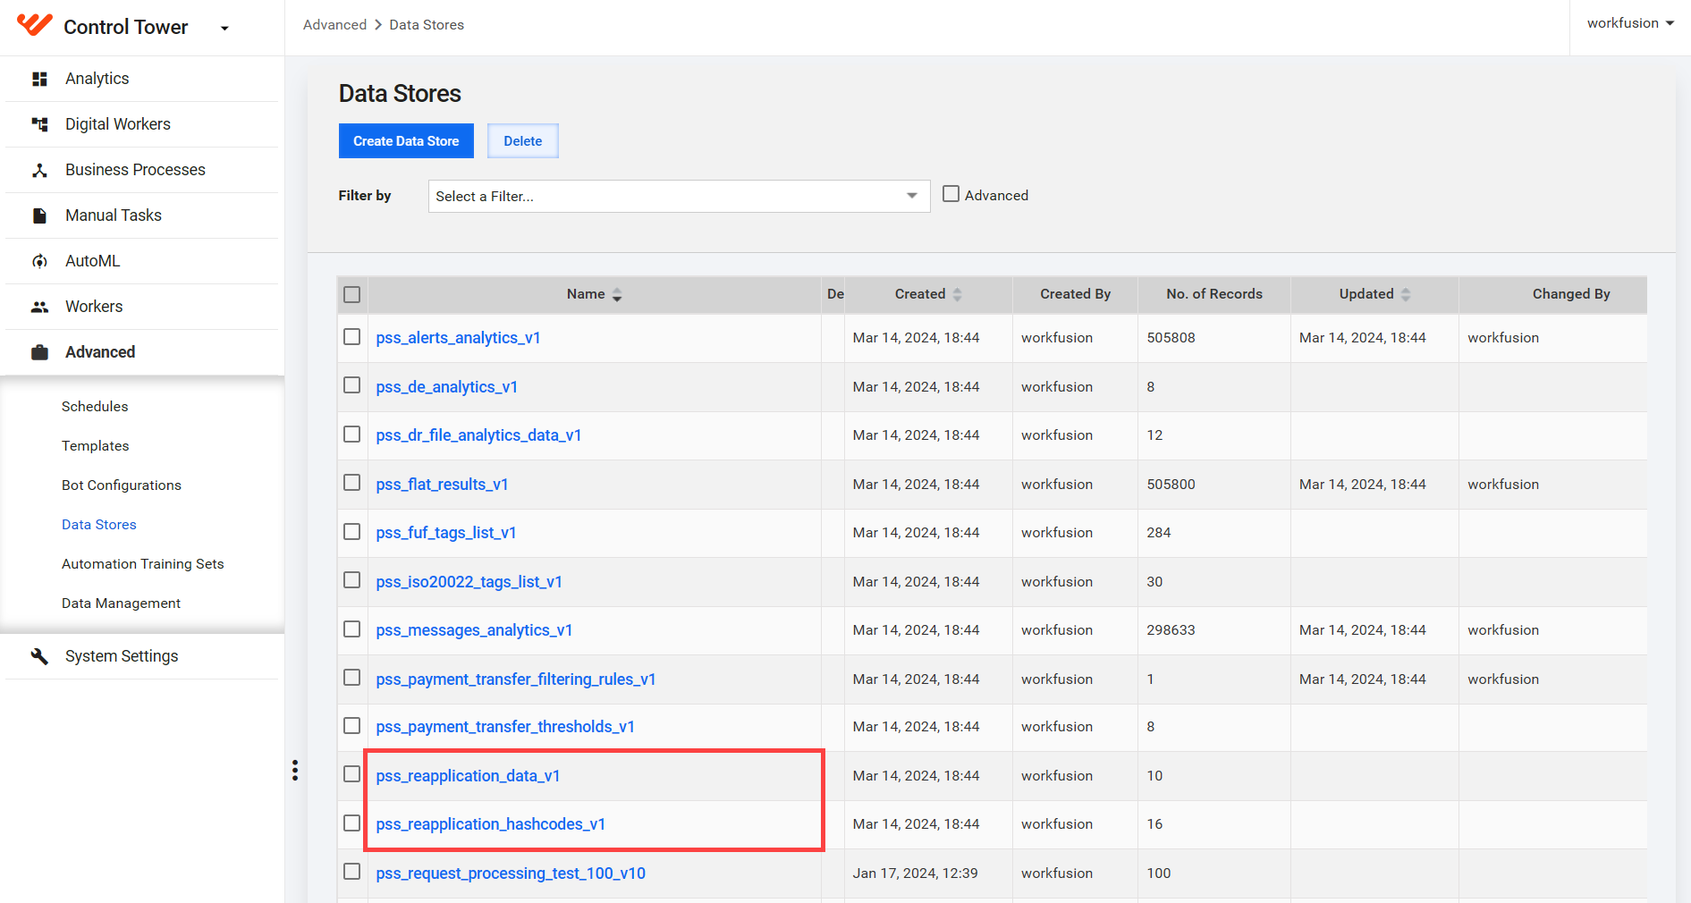Open pss_flat_results_v1 data store link
This screenshot has height=903, width=1691.
tap(442, 485)
